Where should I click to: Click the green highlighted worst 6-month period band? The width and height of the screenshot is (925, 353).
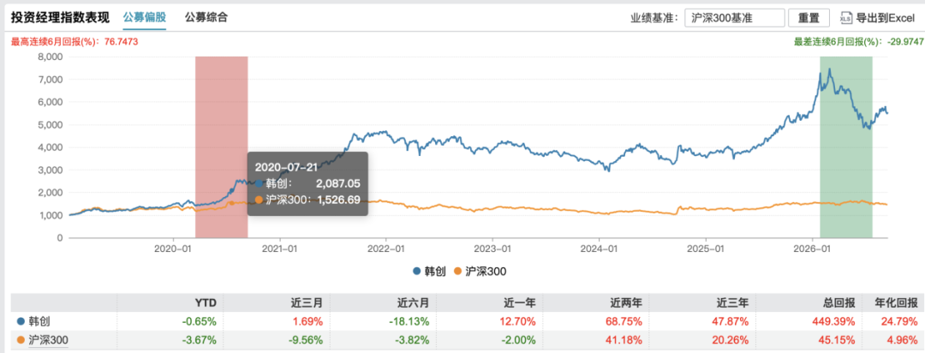[x=846, y=147]
